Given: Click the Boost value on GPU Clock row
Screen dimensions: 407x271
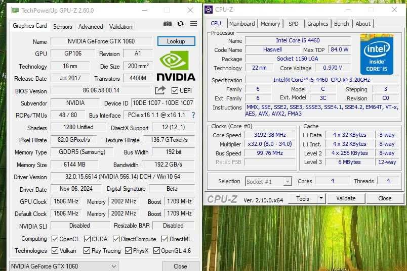Looking at the screenshot, I should click(179, 201).
